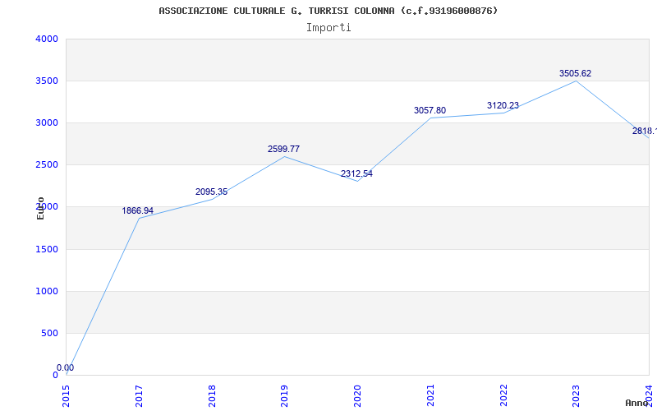This screenshot has height=411, width=657.
Task: Select data label 1866.94
Action: [x=138, y=210]
